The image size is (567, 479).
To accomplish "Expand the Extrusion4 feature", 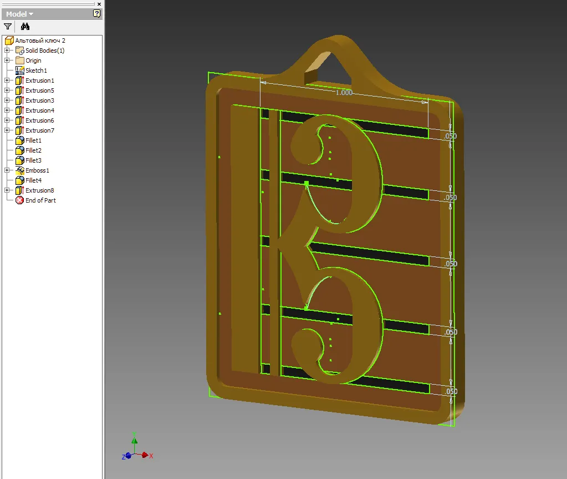I will tap(7, 110).
